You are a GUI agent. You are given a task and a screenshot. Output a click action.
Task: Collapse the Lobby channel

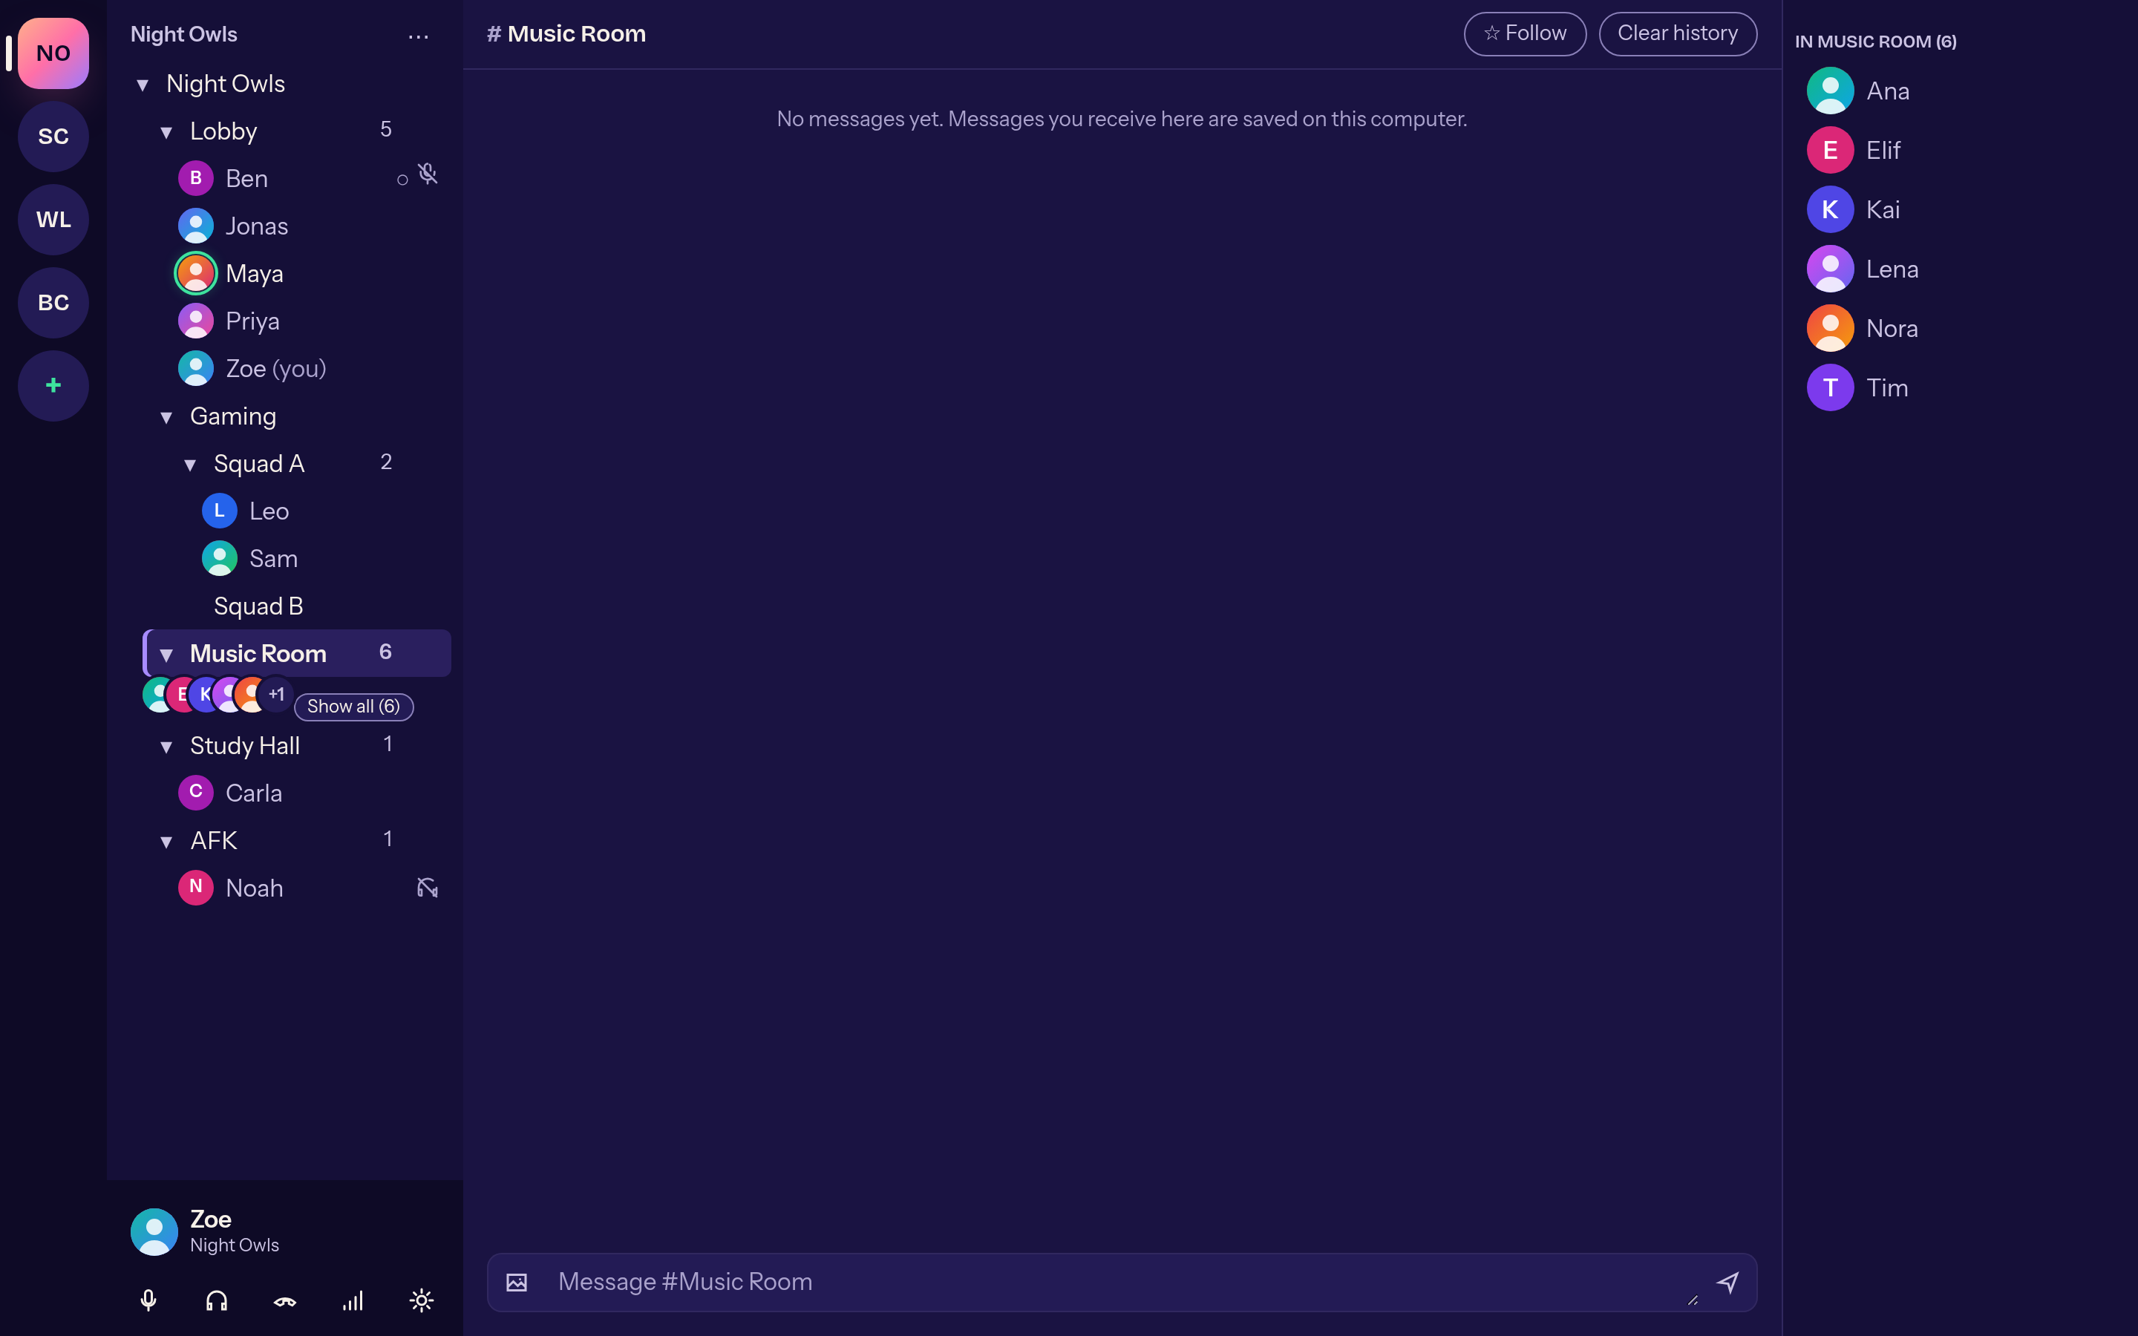tap(166, 131)
